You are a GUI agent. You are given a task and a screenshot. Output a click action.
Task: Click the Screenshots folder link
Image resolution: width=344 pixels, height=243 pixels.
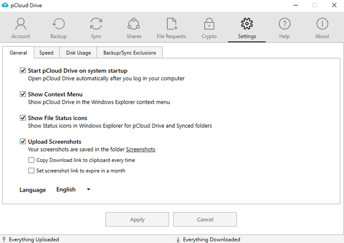click(x=141, y=150)
